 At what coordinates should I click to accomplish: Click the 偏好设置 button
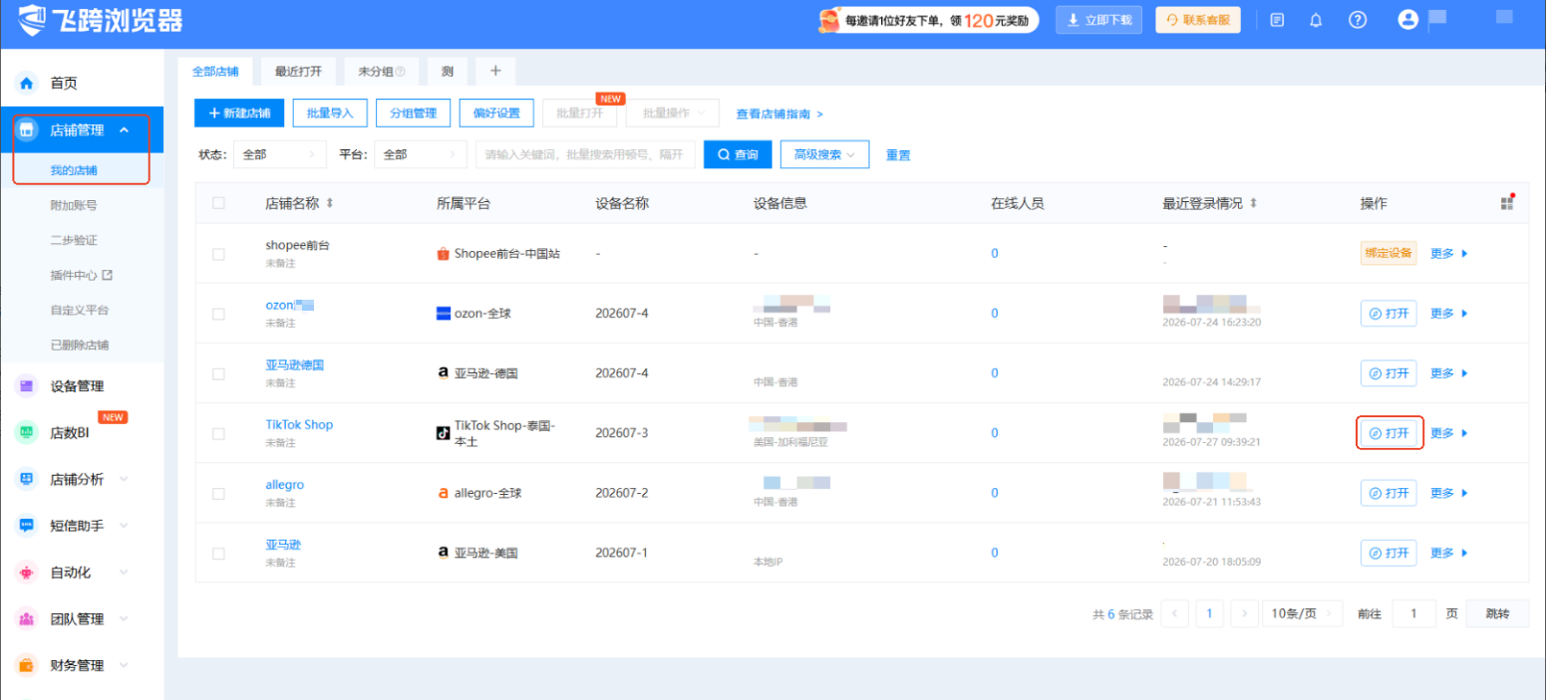(496, 114)
